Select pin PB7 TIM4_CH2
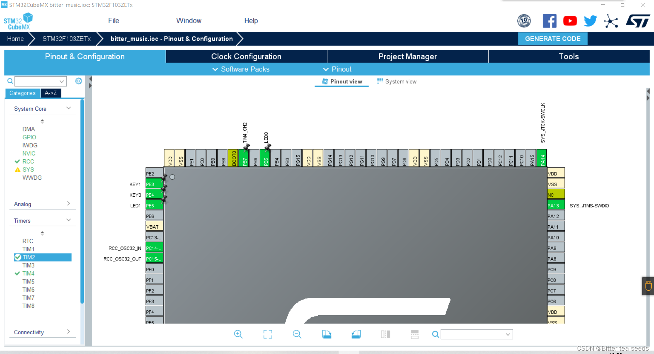654x354 pixels. (x=244, y=158)
